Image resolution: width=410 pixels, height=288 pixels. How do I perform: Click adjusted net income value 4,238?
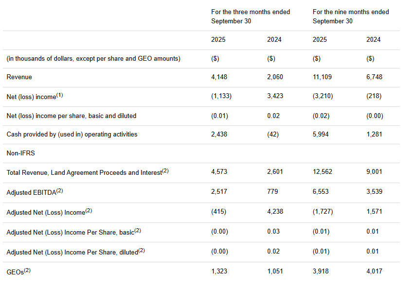coord(275,212)
